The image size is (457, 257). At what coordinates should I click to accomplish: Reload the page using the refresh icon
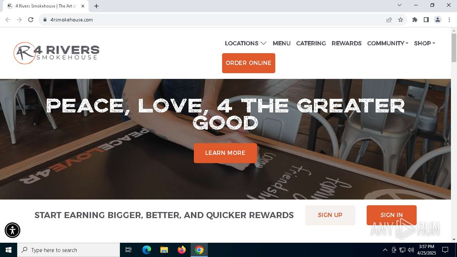pyautogui.click(x=31, y=20)
